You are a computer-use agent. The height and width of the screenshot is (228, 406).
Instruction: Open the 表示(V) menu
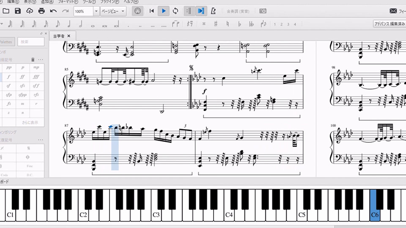(x=30, y=2)
